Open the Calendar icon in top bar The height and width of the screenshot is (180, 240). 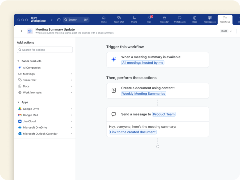[x=164, y=19]
